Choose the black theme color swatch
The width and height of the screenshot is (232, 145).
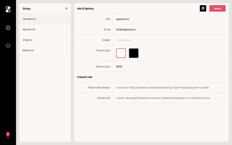click(134, 53)
